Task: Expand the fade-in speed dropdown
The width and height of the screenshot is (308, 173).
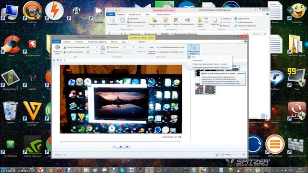Action: tap(96, 47)
